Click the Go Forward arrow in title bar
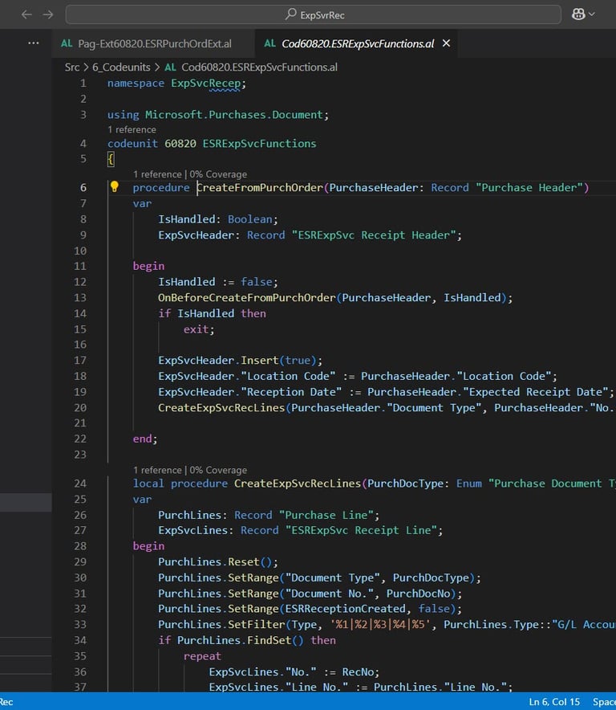This screenshot has height=710, width=616. tap(48, 14)
